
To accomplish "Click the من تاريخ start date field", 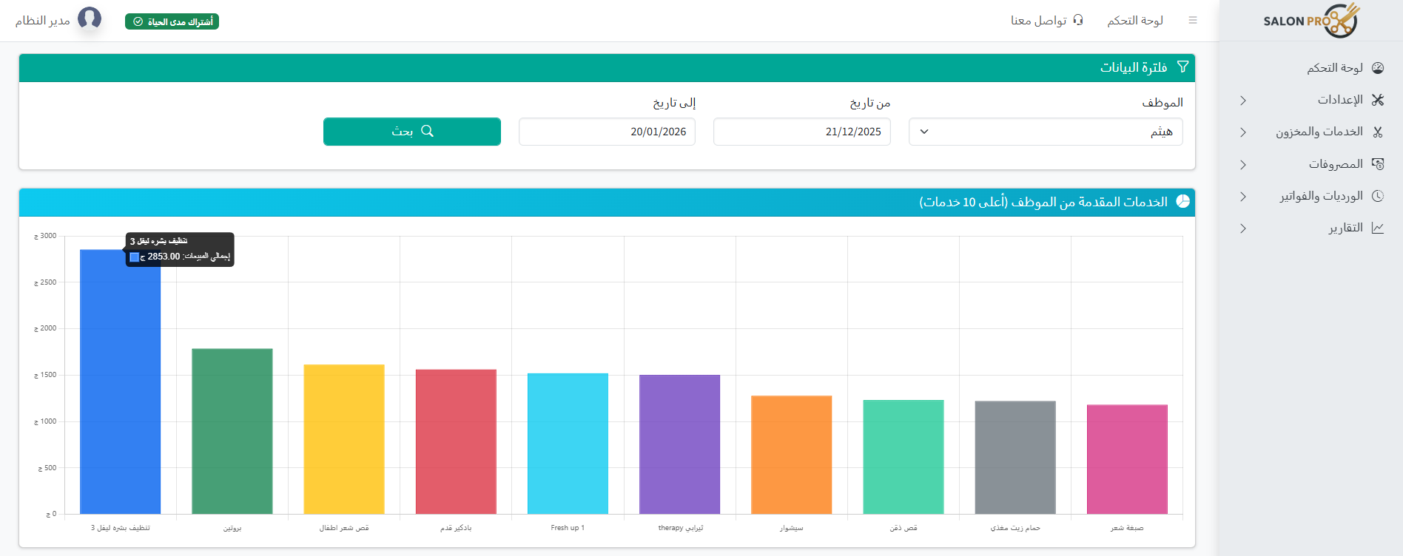I will [x=801, y=132].
